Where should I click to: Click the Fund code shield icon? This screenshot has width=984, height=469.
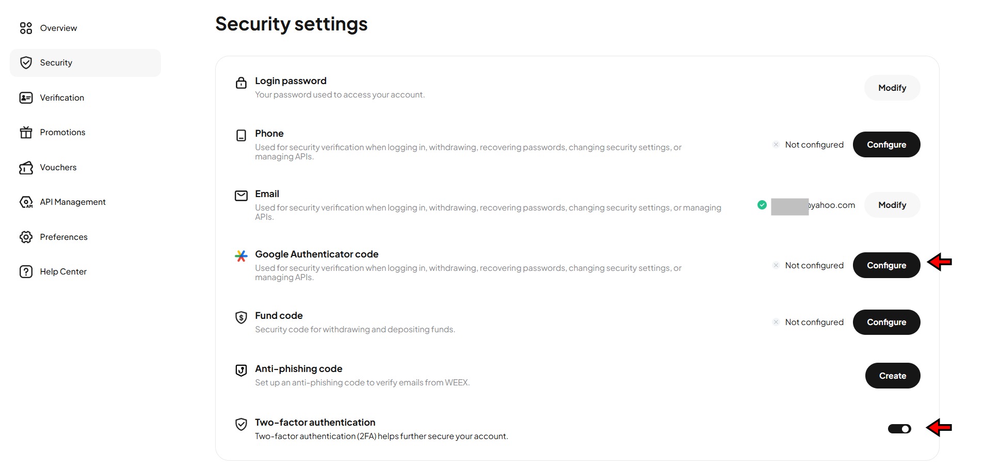(x=241, y=317)
